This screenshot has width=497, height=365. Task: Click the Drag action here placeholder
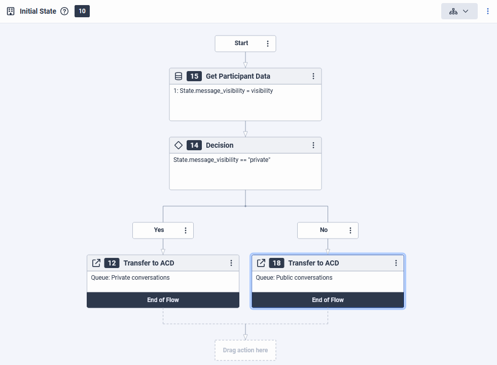245,350
